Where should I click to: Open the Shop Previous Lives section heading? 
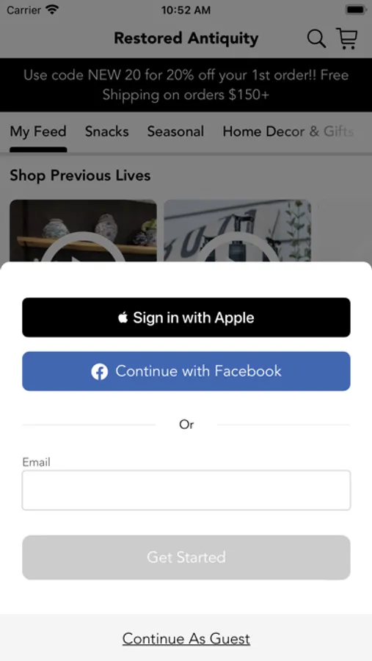[80, 176]
